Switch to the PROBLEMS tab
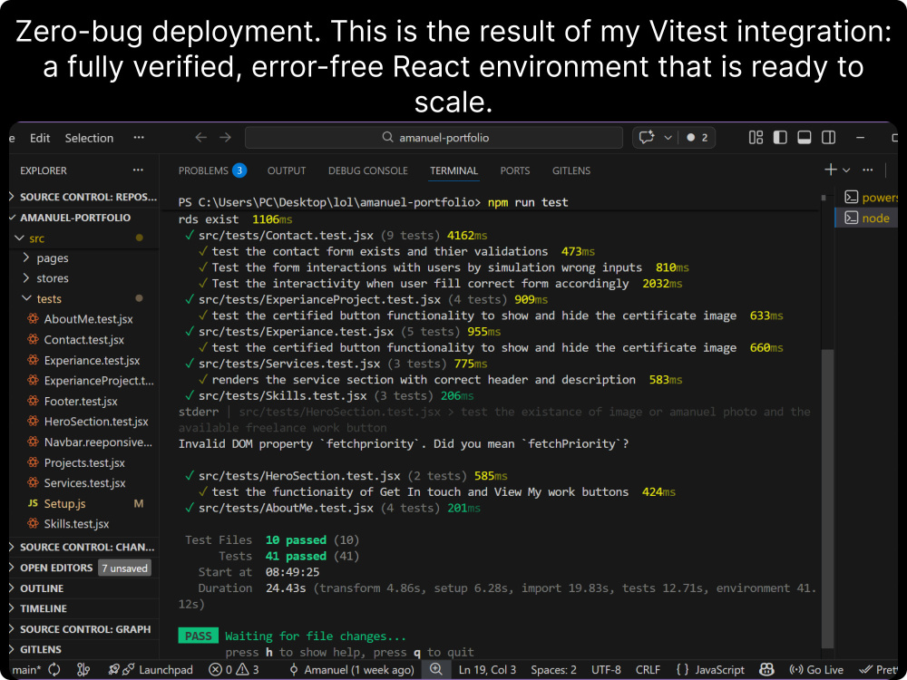 [212, 170]
